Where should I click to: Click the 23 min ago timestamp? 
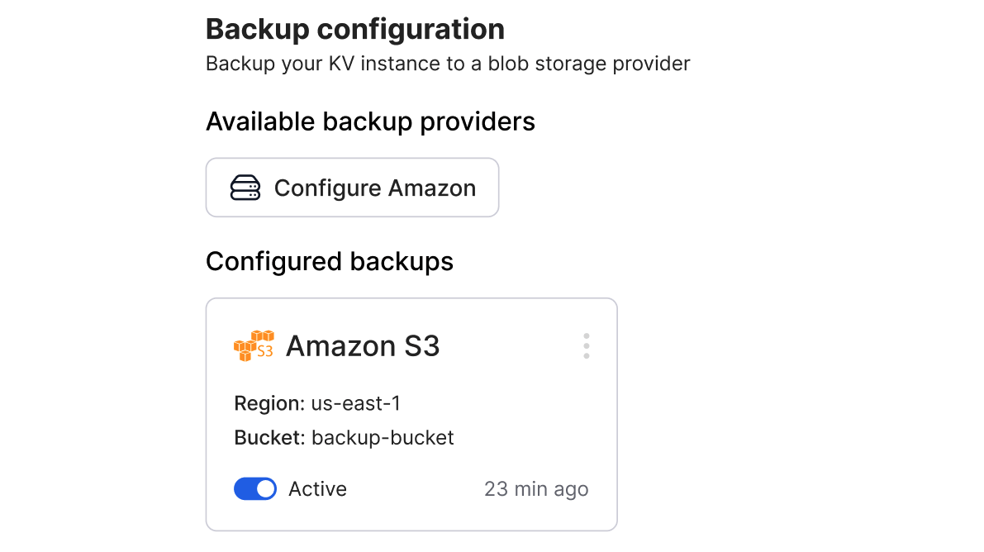click(x=535, y=488)
